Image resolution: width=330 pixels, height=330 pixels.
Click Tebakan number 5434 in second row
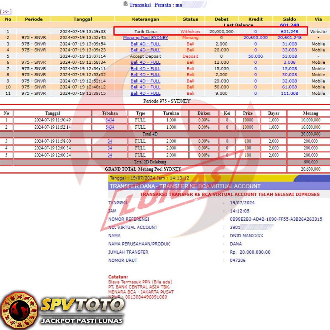coord(110,127)
